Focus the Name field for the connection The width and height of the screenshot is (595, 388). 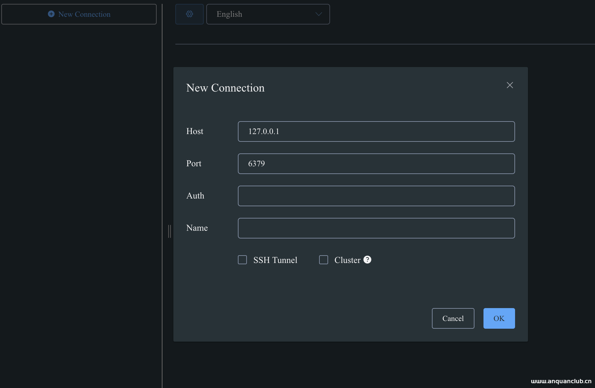point(376,228)
